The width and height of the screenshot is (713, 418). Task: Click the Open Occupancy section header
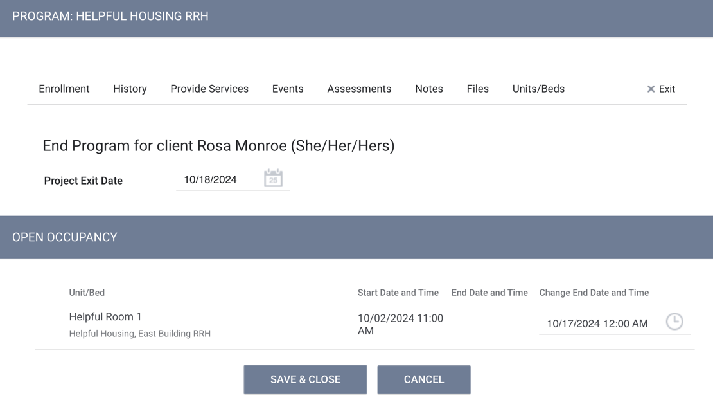click(65, 237)
